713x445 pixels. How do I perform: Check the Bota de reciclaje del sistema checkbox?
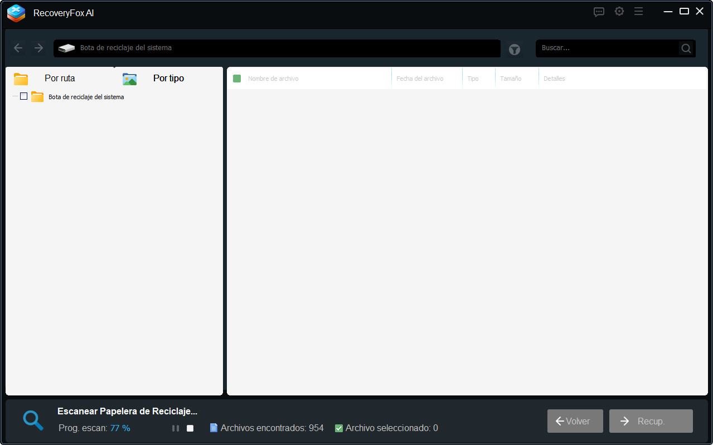coord(23,96)
